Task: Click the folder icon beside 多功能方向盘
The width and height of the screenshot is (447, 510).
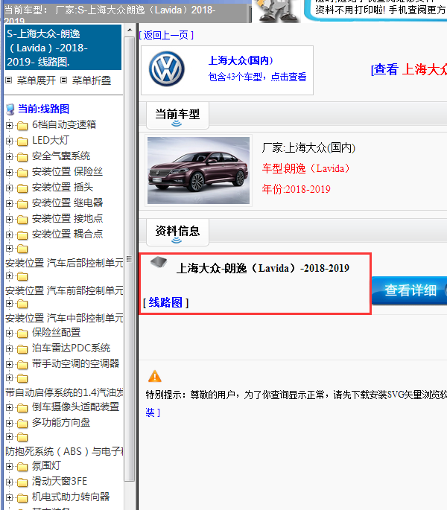Action: click(22, 423)
